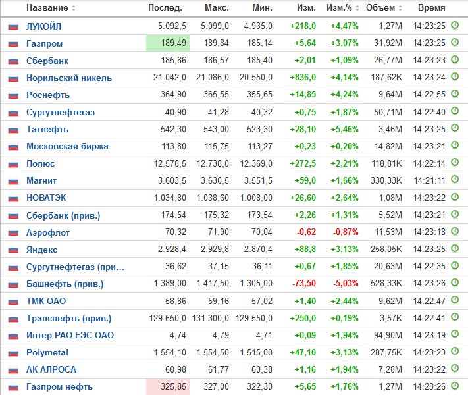Click the Russian flag icon beside Магнит
Screen dimensions: 468x395
pyautogui.click(x=13, y=182)
